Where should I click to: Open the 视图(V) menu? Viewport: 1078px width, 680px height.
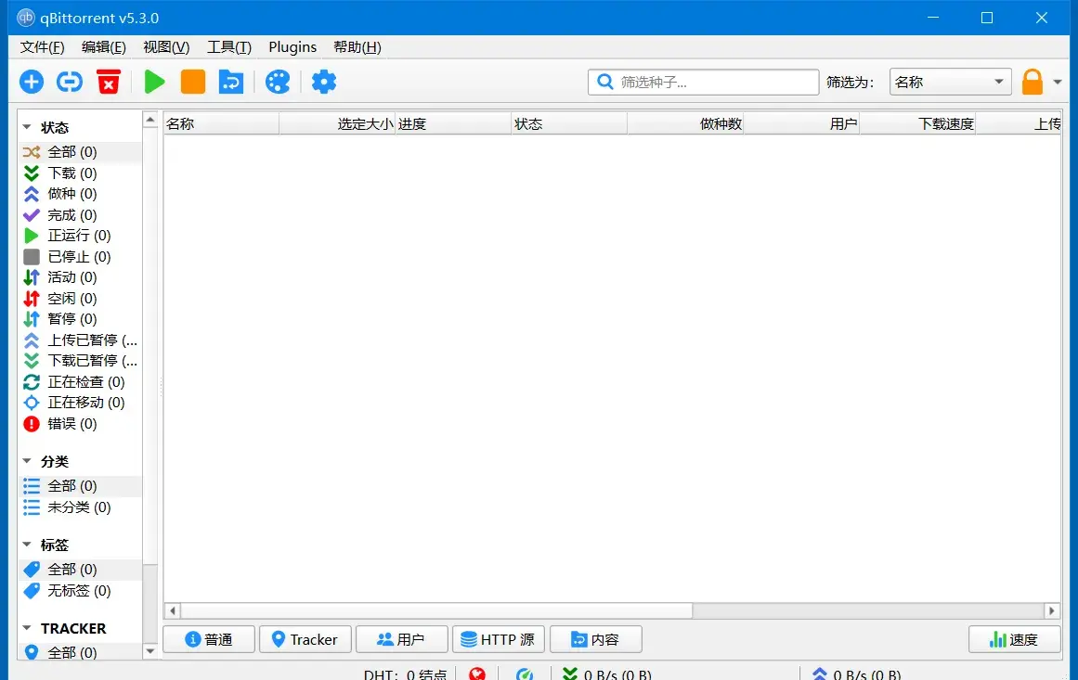click(x=166, y=46)
